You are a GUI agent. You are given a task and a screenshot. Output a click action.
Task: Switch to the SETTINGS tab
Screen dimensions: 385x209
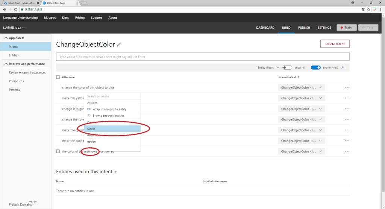[x=324, y=28]
